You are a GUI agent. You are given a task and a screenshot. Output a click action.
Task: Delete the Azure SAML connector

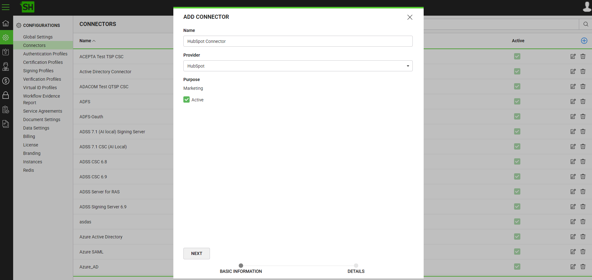[x=583, y=252]
